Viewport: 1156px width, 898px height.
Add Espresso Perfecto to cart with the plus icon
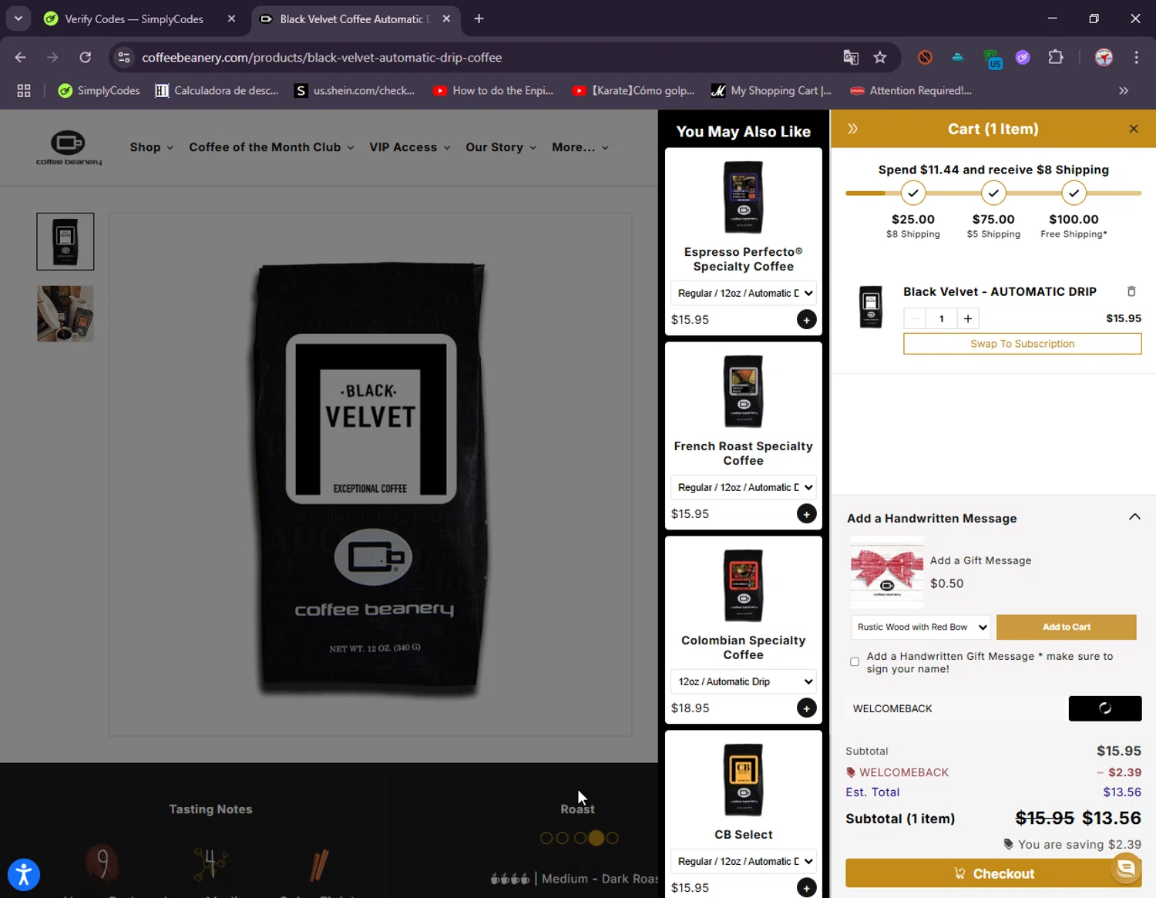(806, 319)
